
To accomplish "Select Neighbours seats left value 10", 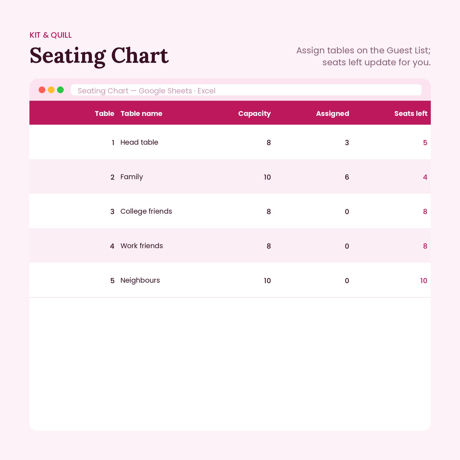I will (x=424, y=281).
